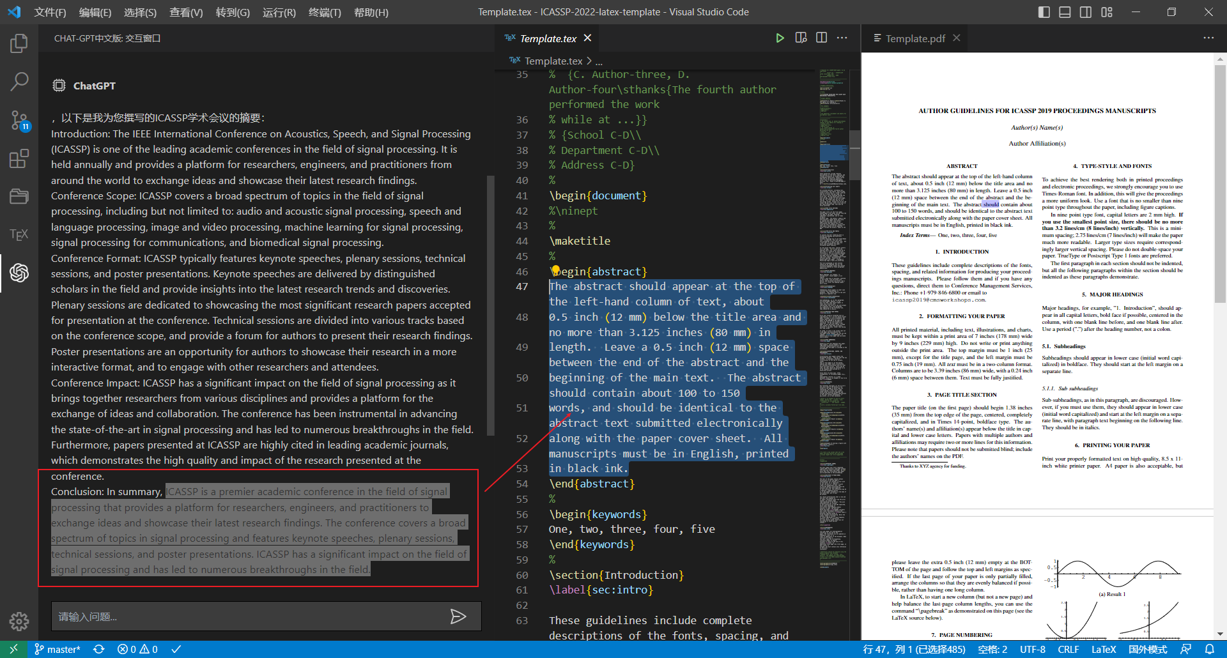Open the Manage gear in activity bar
This screenshot has height=658, width=1227.
tap(19, 621)
